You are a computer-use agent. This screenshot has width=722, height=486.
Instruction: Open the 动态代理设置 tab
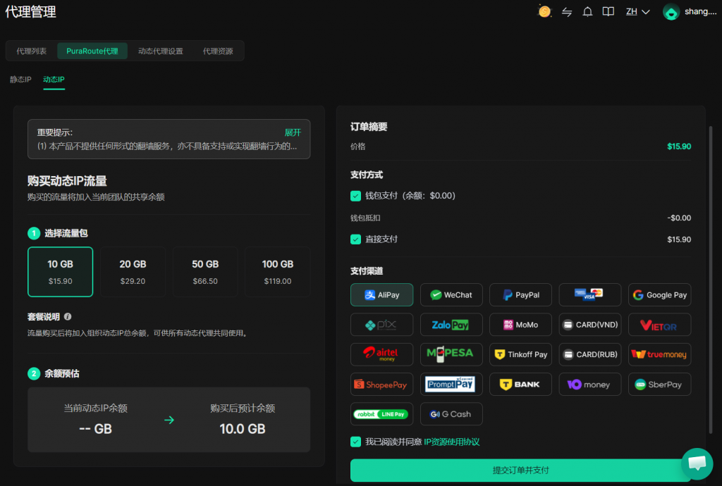(161, 51)
